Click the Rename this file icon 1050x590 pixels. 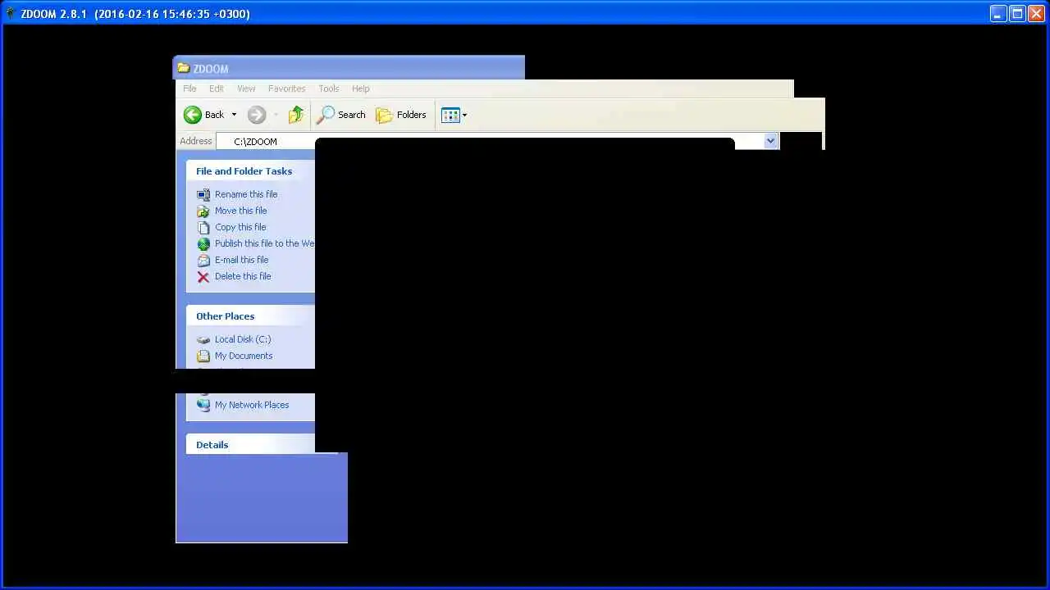[x=203, y=195]
